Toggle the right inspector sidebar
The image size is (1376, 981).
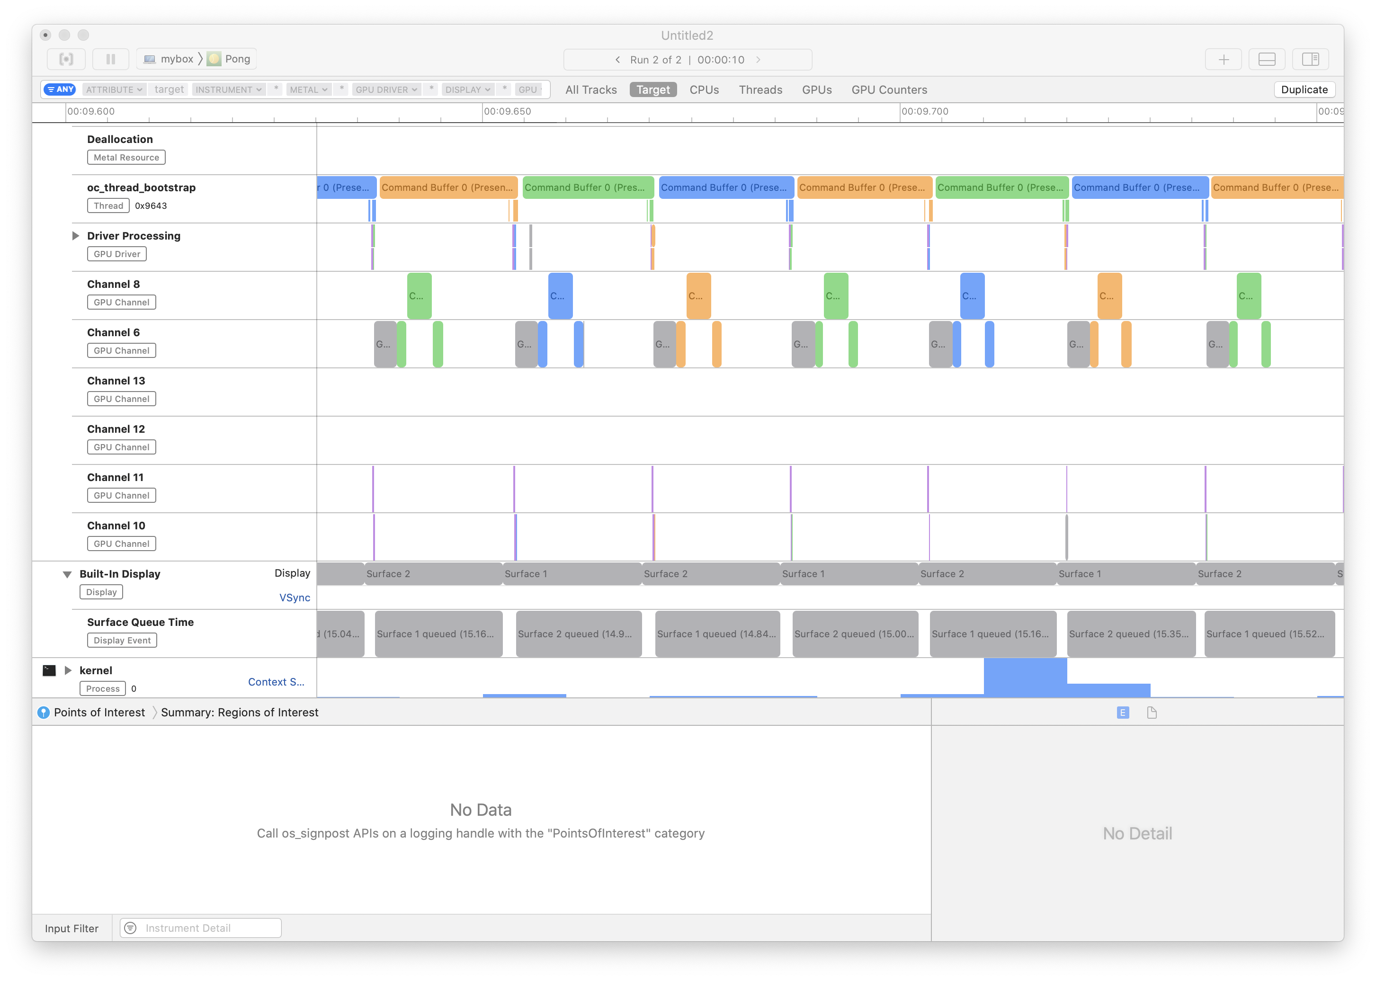(1310, 59)
